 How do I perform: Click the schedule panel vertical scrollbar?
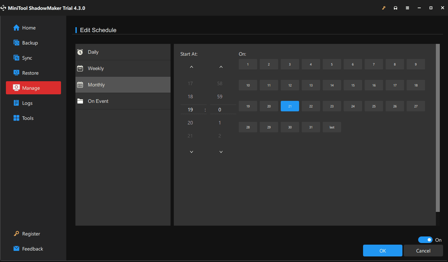(438, 128)
